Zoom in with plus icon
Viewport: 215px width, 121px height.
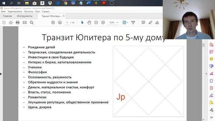pos(103,23)
